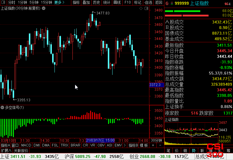
Task: Switch indicator to DMI
Action: tap(37, 145)
